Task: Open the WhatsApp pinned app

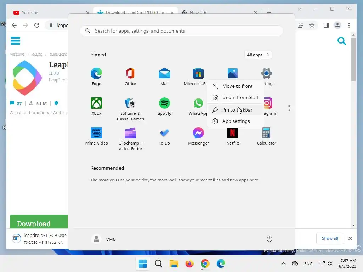Action: coord(198,106)
